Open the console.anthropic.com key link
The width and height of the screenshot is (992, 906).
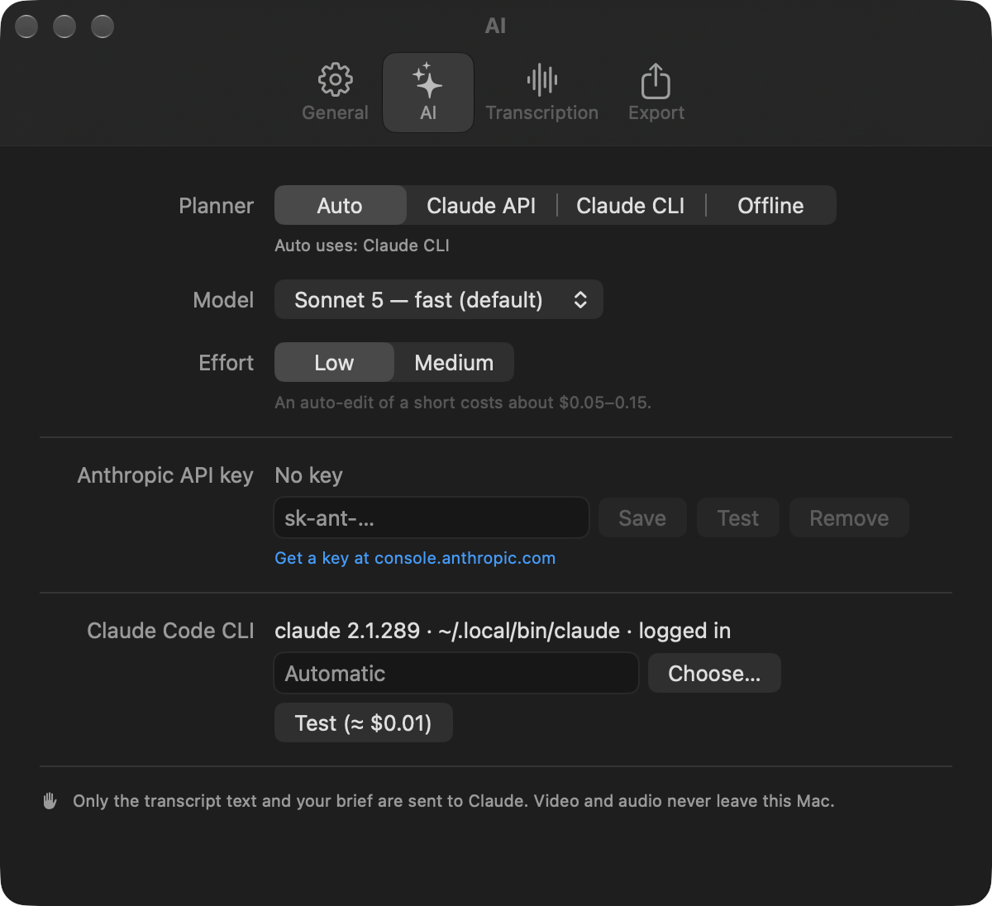tap(415, 558)
